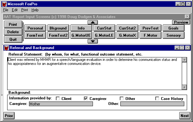This screenshot has height=122, width=193.
Task: Click the Referral Statement scrollbar up arrow
Action: coord(184,60)
